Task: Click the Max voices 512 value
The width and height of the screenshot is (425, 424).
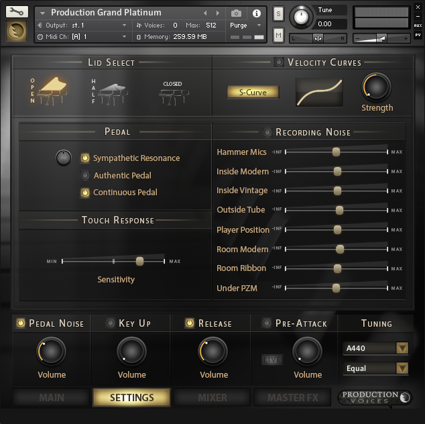Action: pyautogui.click(x=211, y=25)
